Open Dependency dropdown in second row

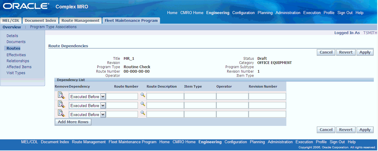(87, 106)
